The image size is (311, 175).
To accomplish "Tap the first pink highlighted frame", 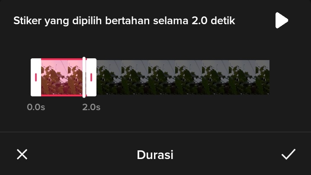I will click(x=55, y=77).
